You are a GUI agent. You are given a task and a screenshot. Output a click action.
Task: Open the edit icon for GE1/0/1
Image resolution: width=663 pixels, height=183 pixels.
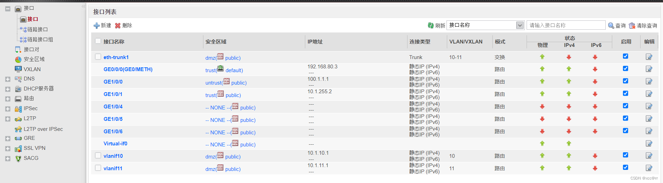(649, 94)
